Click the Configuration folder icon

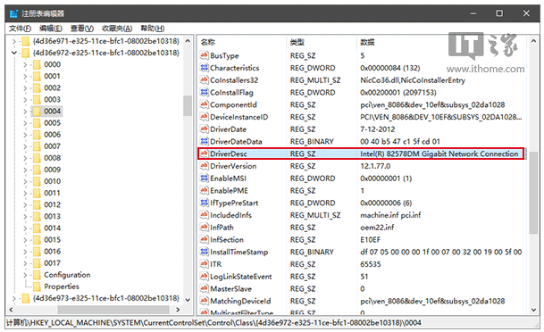37,275
